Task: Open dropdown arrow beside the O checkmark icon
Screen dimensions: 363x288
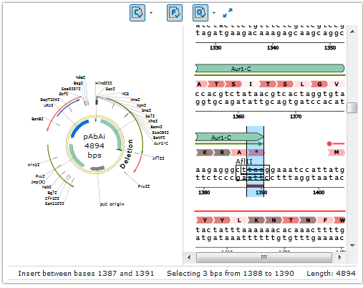Action: coord(214,13)
